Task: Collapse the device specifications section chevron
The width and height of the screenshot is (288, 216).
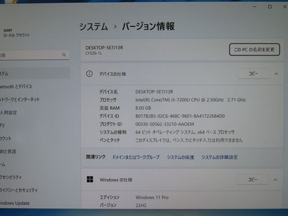Action: point(276,74)
